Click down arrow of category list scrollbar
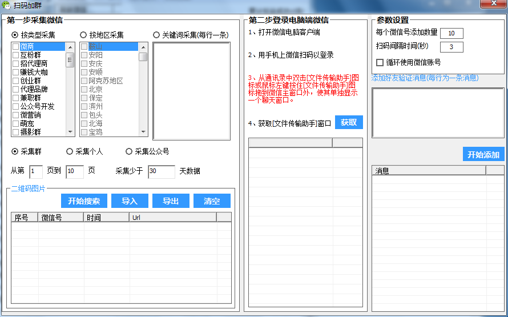The image size is (508, 317). [70, 131]
